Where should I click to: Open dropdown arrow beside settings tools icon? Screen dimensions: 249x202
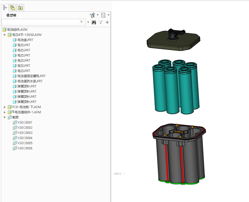pos(98,15)
